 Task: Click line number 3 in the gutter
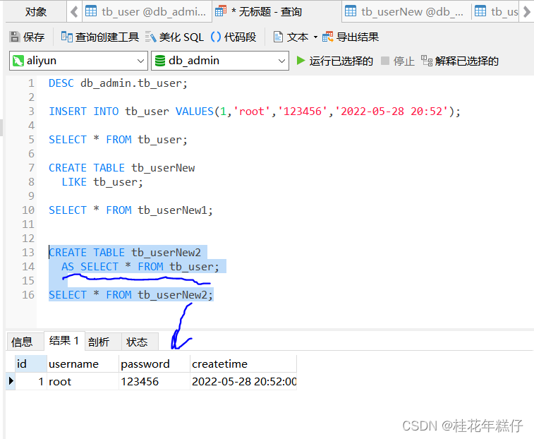point(31,112)
